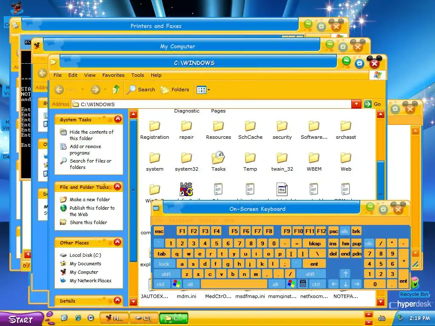This screenshot has width=435, height=326.
Task: Open the Favorites menu
Action: [x=113, y=75]
